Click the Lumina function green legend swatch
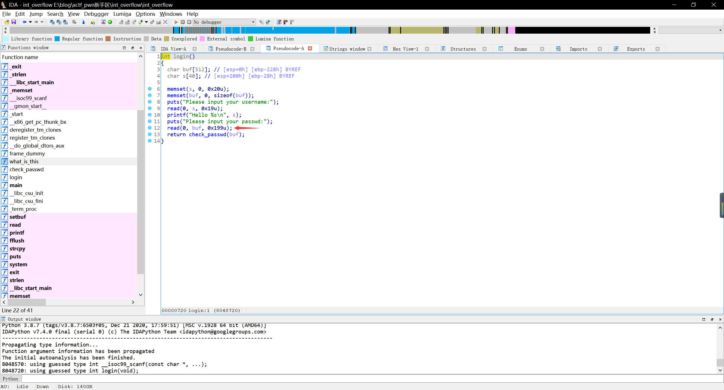Screen dimensions: 724x390 pos(251,39)
